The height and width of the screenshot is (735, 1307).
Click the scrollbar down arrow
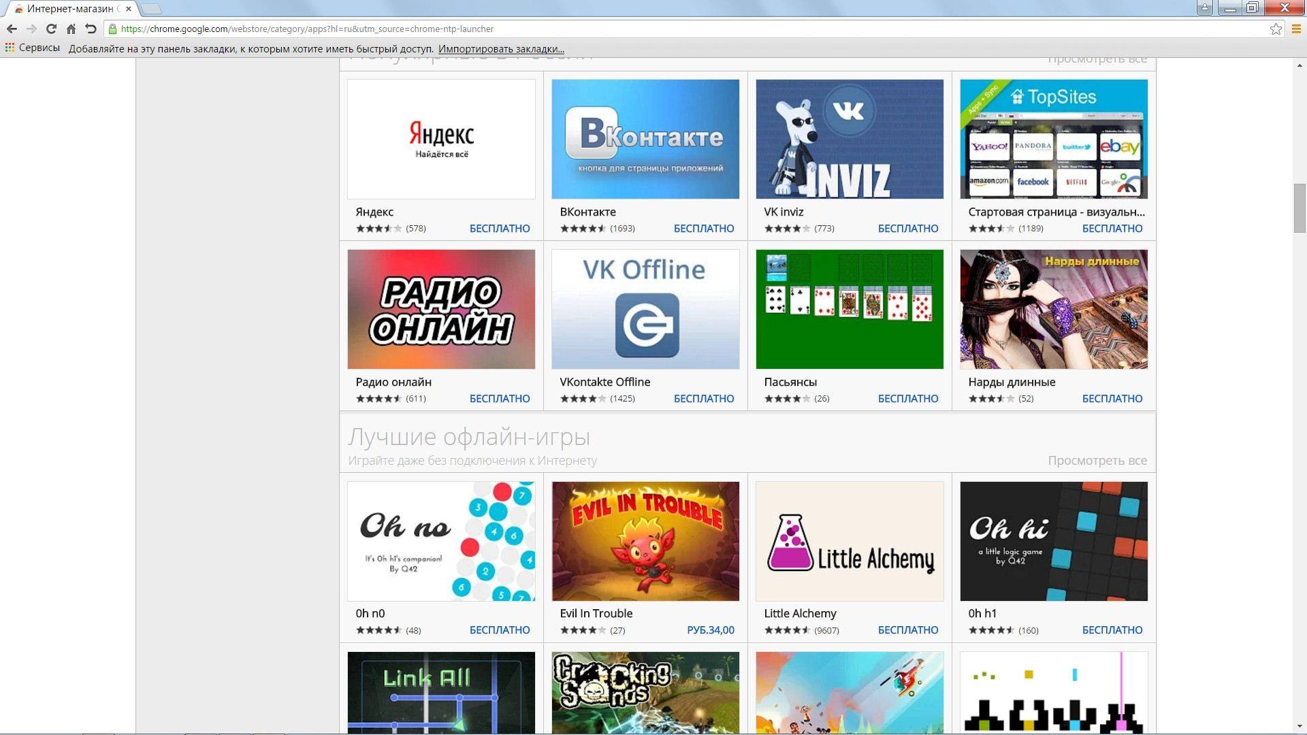(1300, 728)
